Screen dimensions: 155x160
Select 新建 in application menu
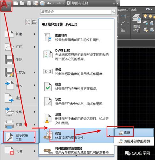(20, 34)
